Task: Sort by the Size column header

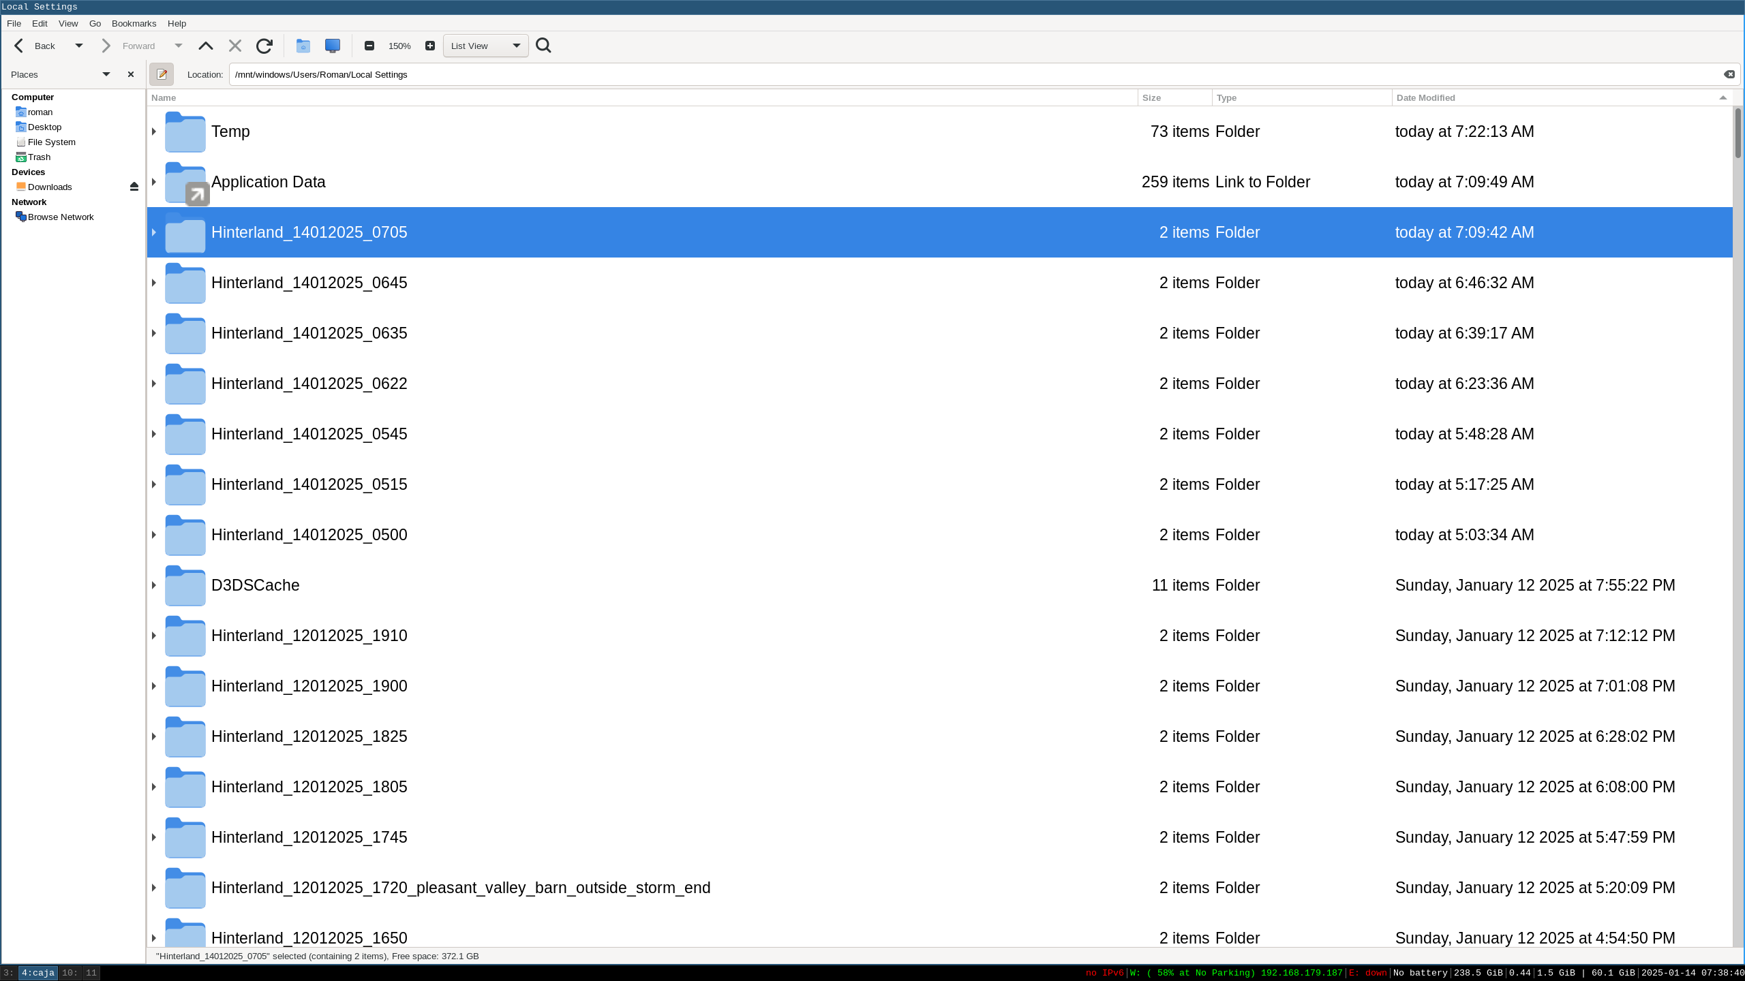Action: pos(1175,97)
